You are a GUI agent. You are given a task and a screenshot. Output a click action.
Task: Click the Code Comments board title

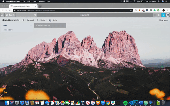coord(11,20)
